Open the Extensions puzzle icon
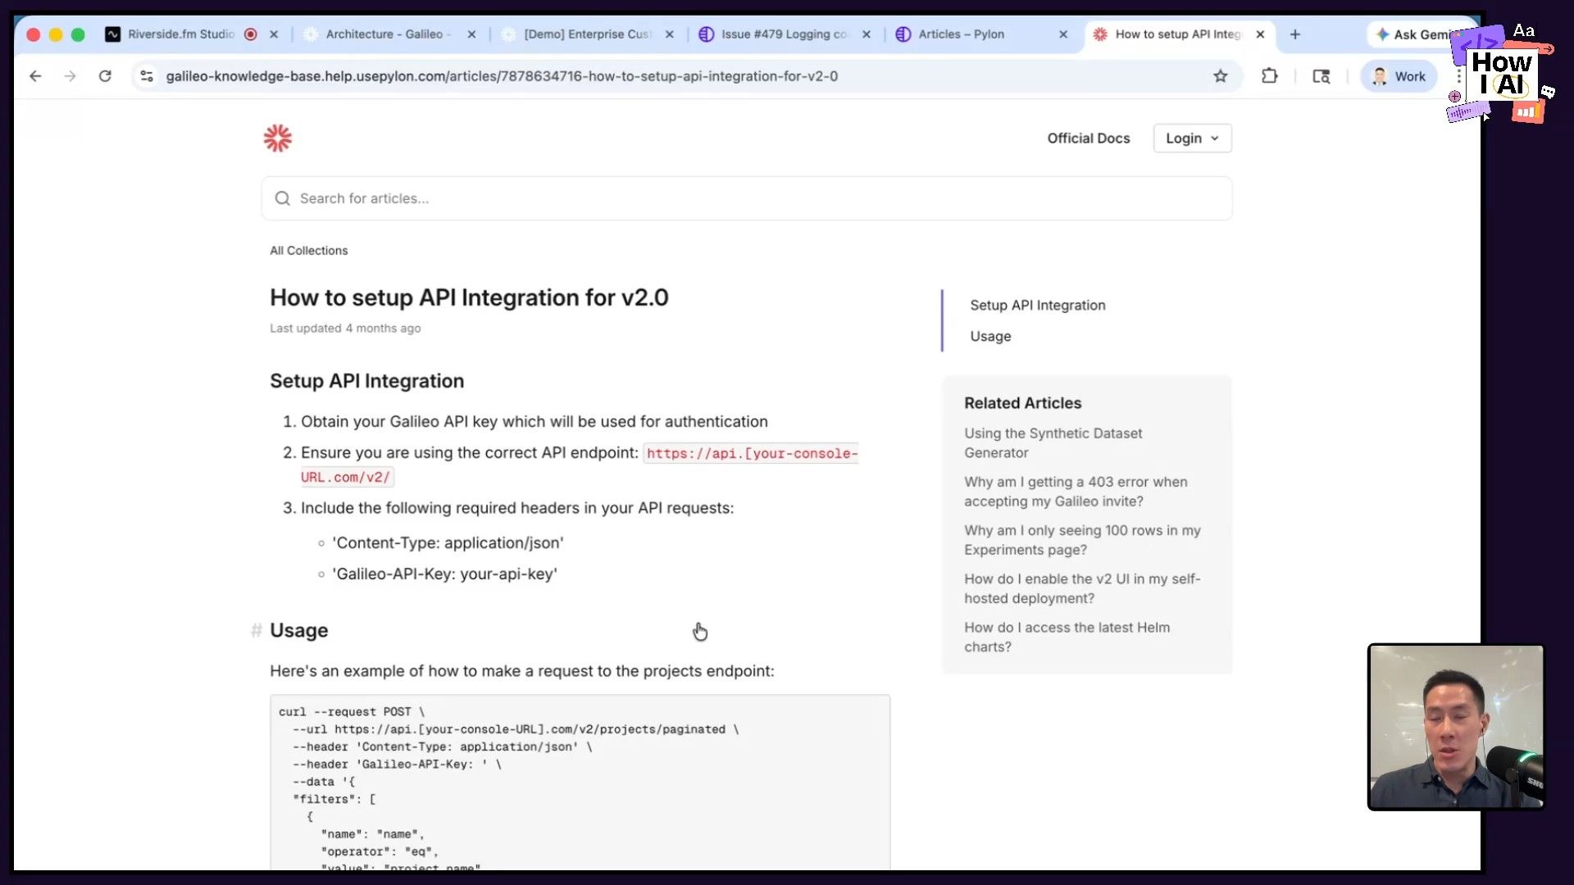The image size is (1574, 885). 1269,76
